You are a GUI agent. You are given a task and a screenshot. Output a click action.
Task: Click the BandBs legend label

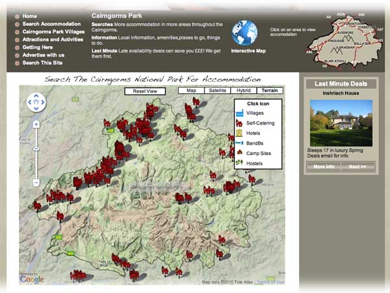pyautogui.click(x=255, y=143)
